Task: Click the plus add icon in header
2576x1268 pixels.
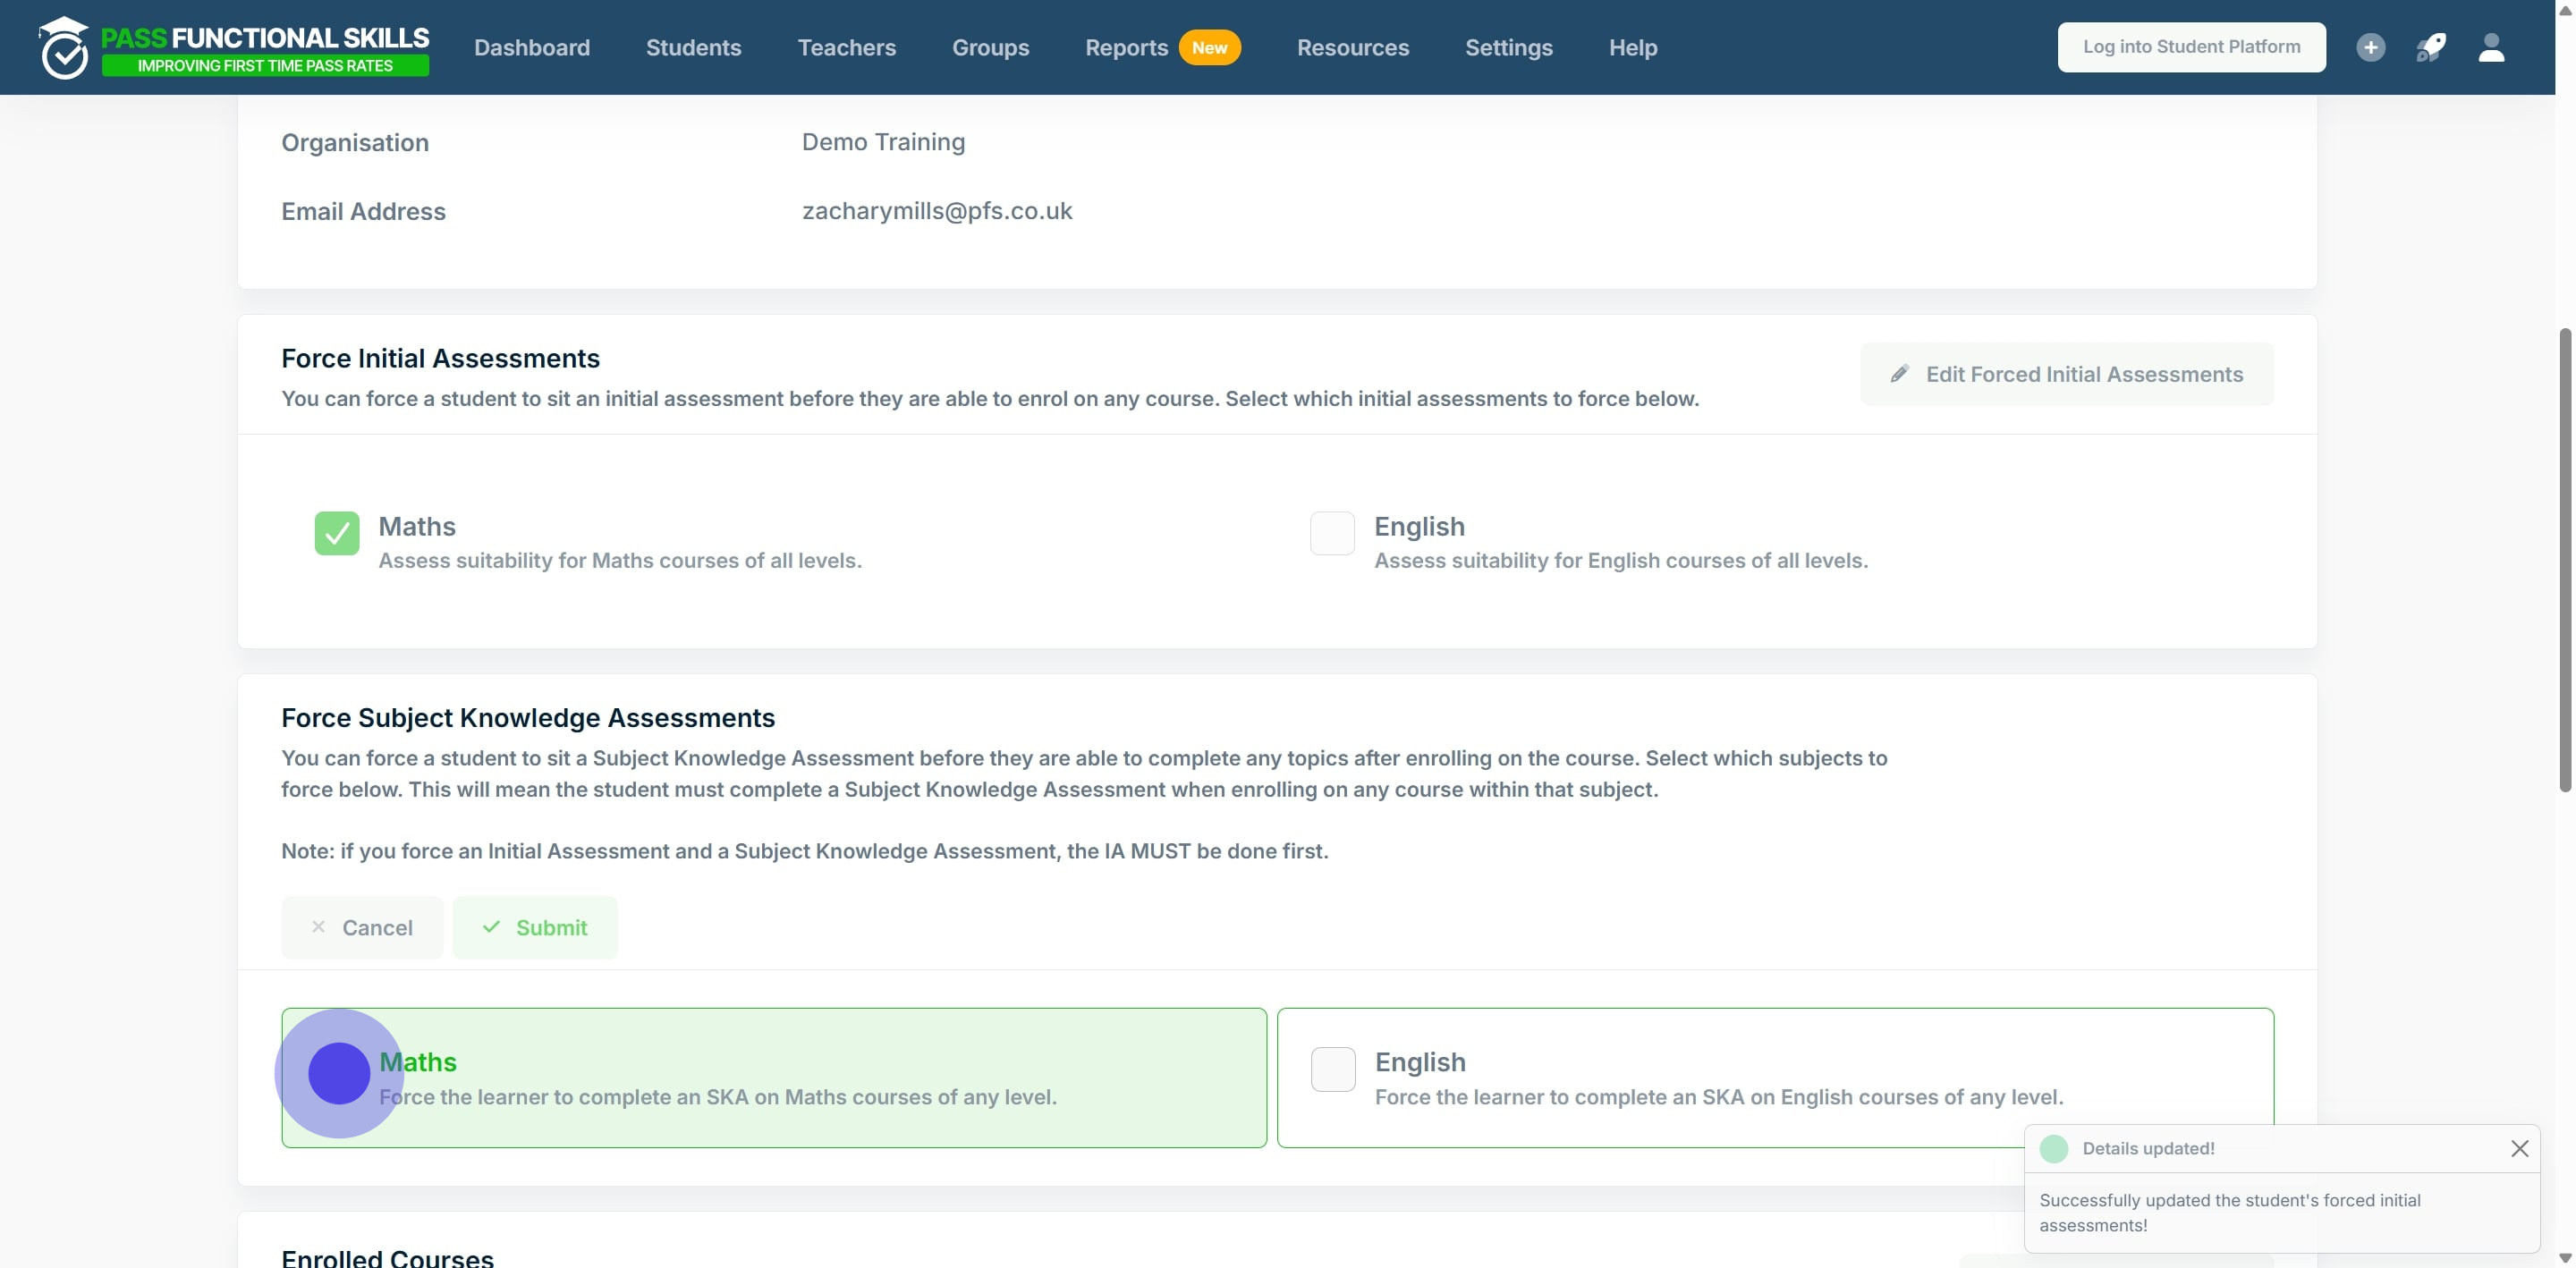Action: [2370, 47]
